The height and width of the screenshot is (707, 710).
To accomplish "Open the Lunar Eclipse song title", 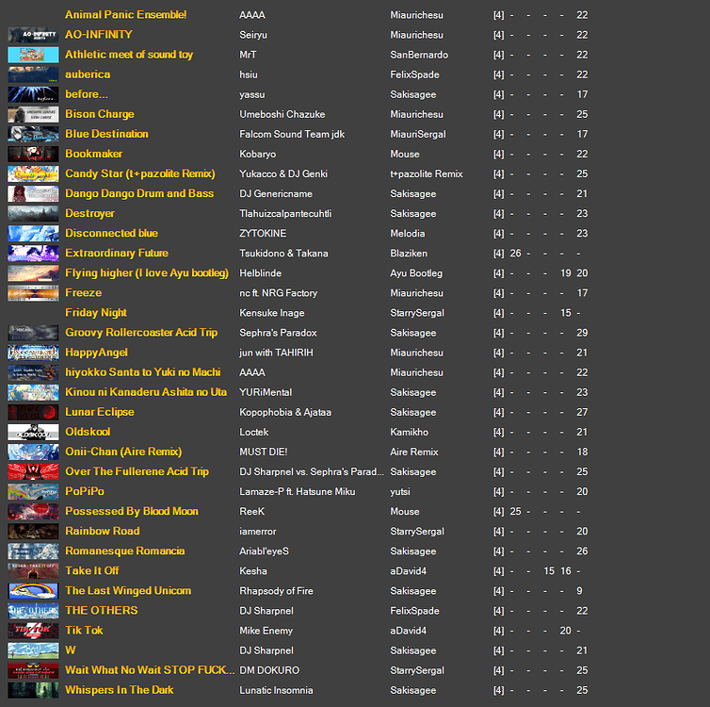I will tap(100, 413).
